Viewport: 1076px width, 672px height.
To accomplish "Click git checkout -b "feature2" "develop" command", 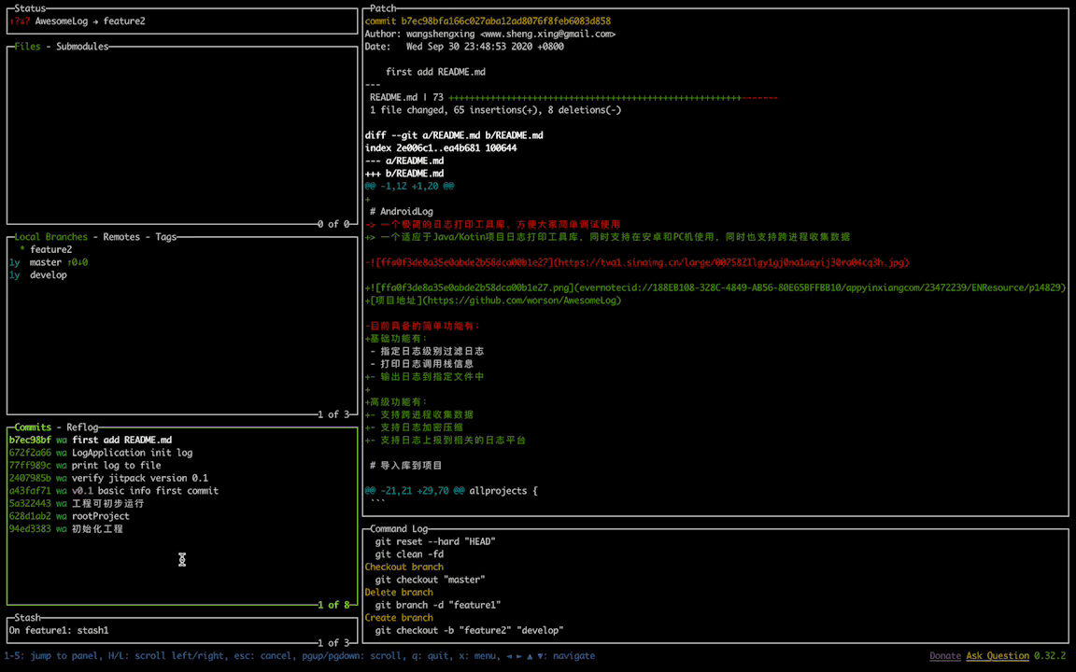I will (x=470, y=630).
